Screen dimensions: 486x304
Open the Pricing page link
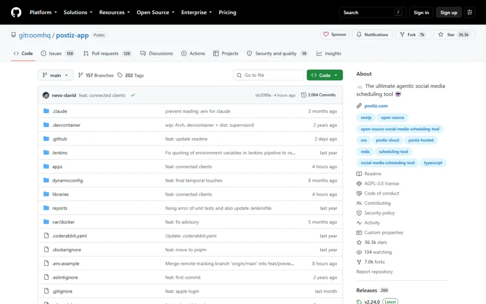227,12
